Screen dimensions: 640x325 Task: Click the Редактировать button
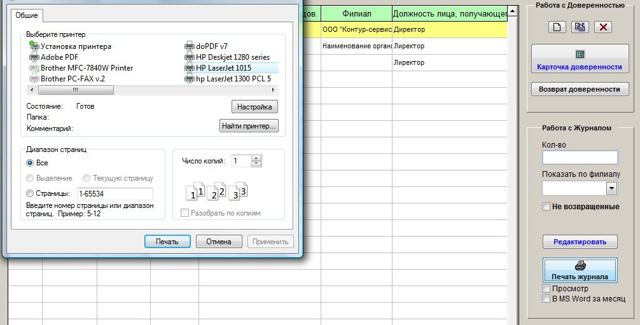(580, 242)
